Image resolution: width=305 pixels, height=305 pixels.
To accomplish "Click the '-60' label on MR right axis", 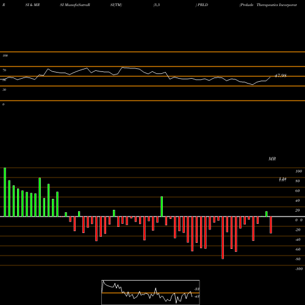I will (x=298, y=249).
